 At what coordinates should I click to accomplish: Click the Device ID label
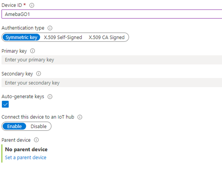click(x=12, y=5)
